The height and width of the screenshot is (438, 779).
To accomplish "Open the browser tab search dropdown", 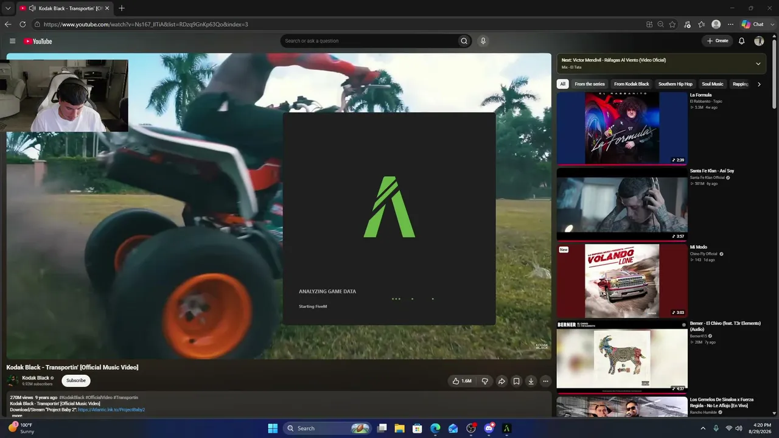I will point(8,9).
